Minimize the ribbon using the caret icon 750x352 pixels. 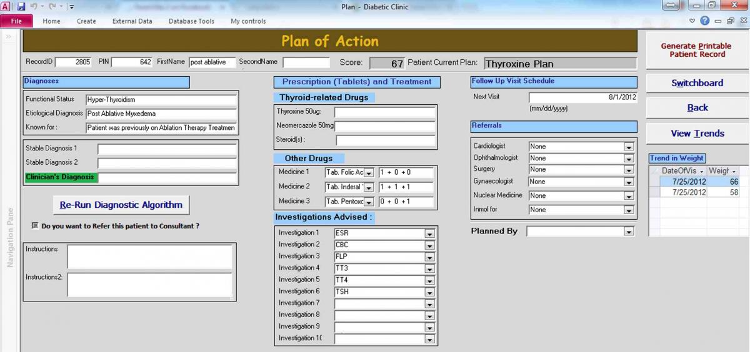point(692,21)
